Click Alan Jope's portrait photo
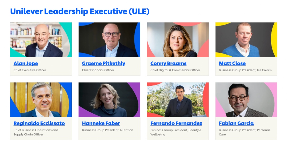This screenshot has width=288, height=145. point(41,40)
